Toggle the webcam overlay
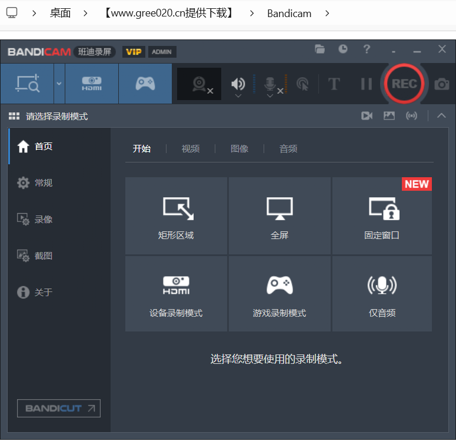This screenshot has width=456, height=441. 199,84
